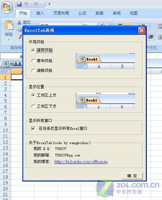Click the Select All corner of worksheet
162x200 pixels.
(x=5, y=71)
